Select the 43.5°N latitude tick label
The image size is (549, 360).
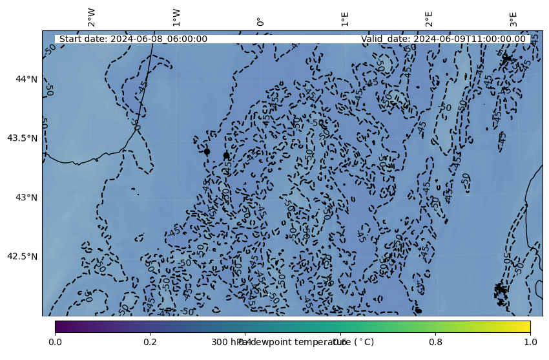coord(22,138)
